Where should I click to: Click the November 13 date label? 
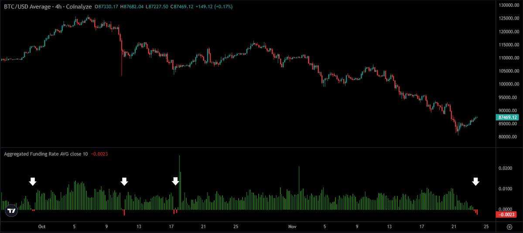coord(389,226)
